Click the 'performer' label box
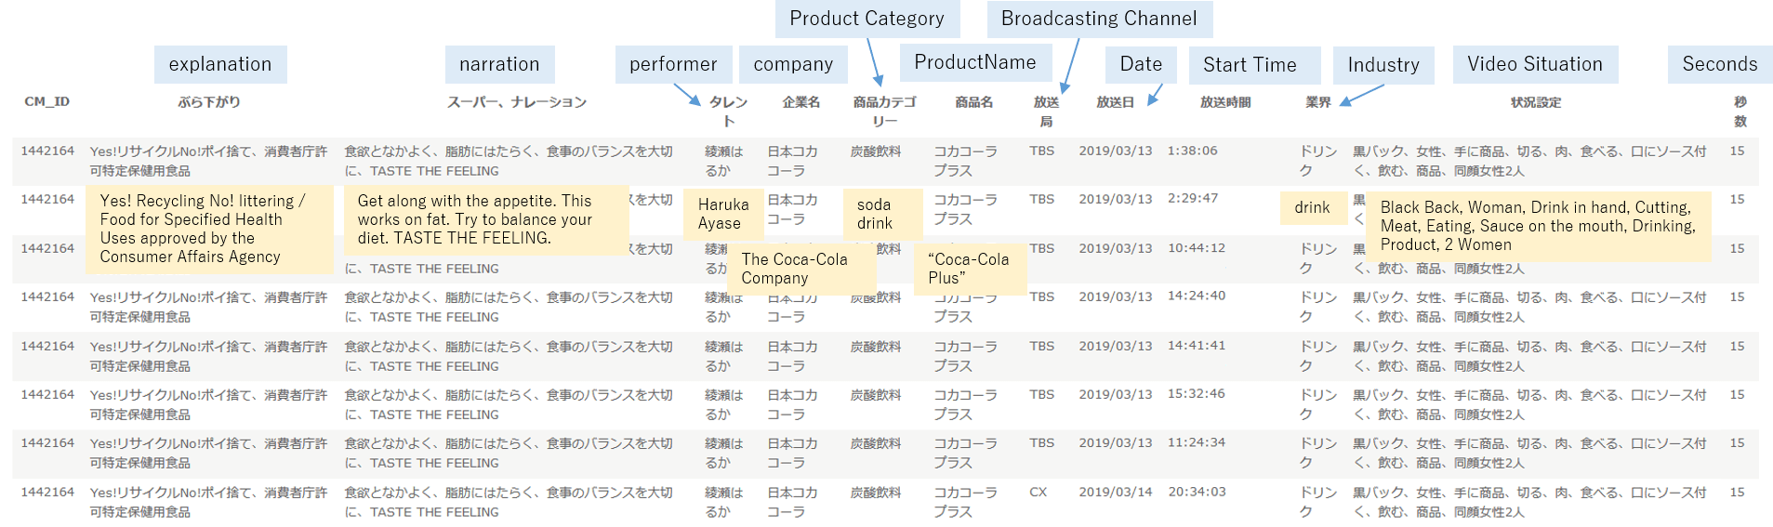Screen dimensions: 1773x527 tap(673, 64)
